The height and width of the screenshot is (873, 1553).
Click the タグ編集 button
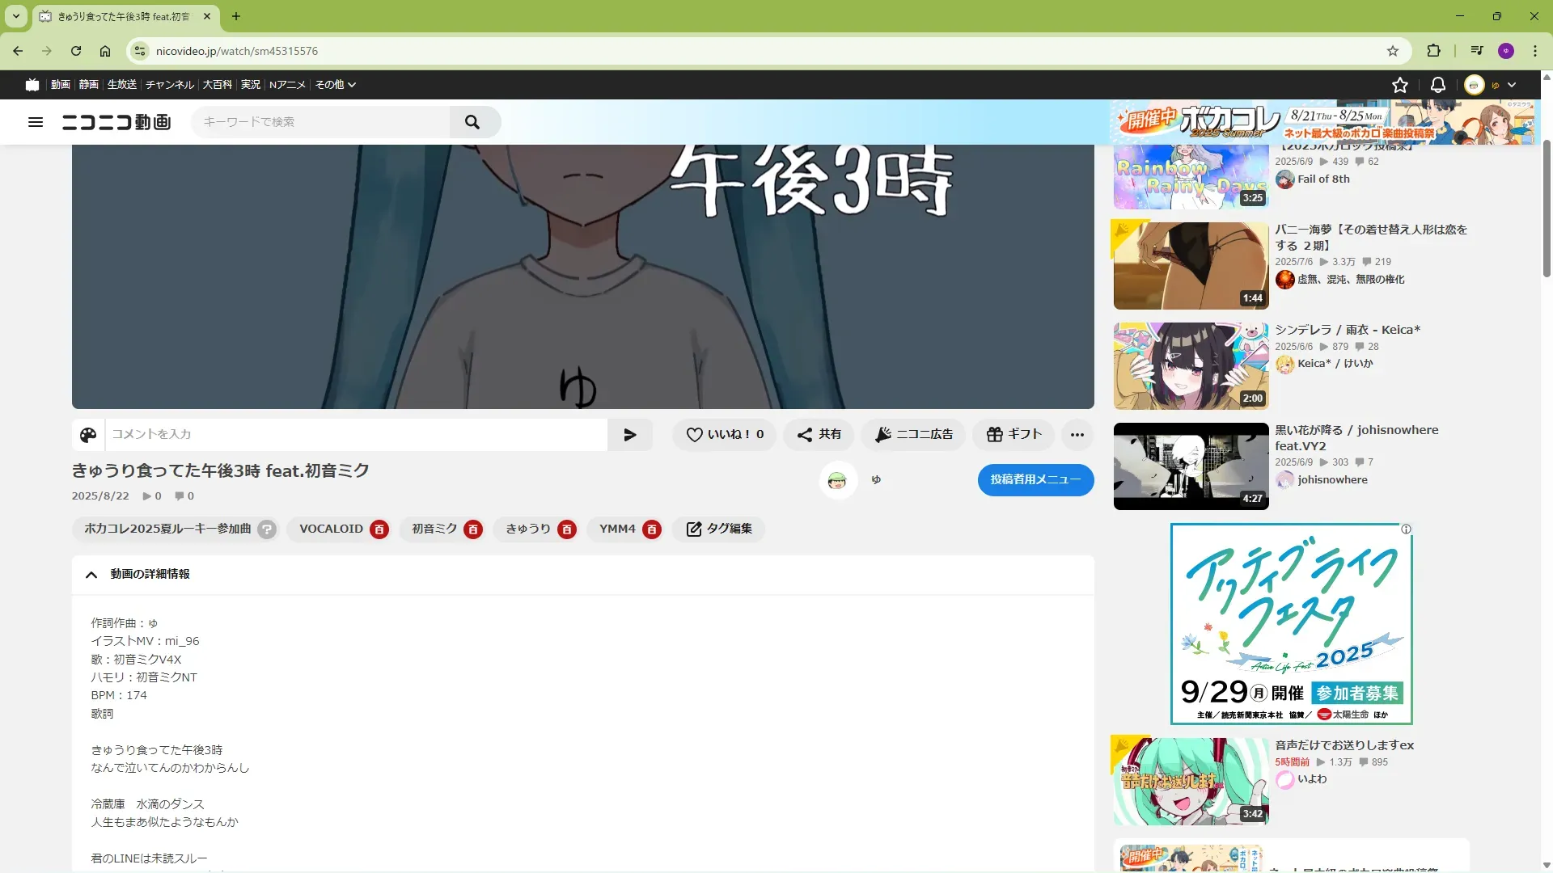point(719,529)
